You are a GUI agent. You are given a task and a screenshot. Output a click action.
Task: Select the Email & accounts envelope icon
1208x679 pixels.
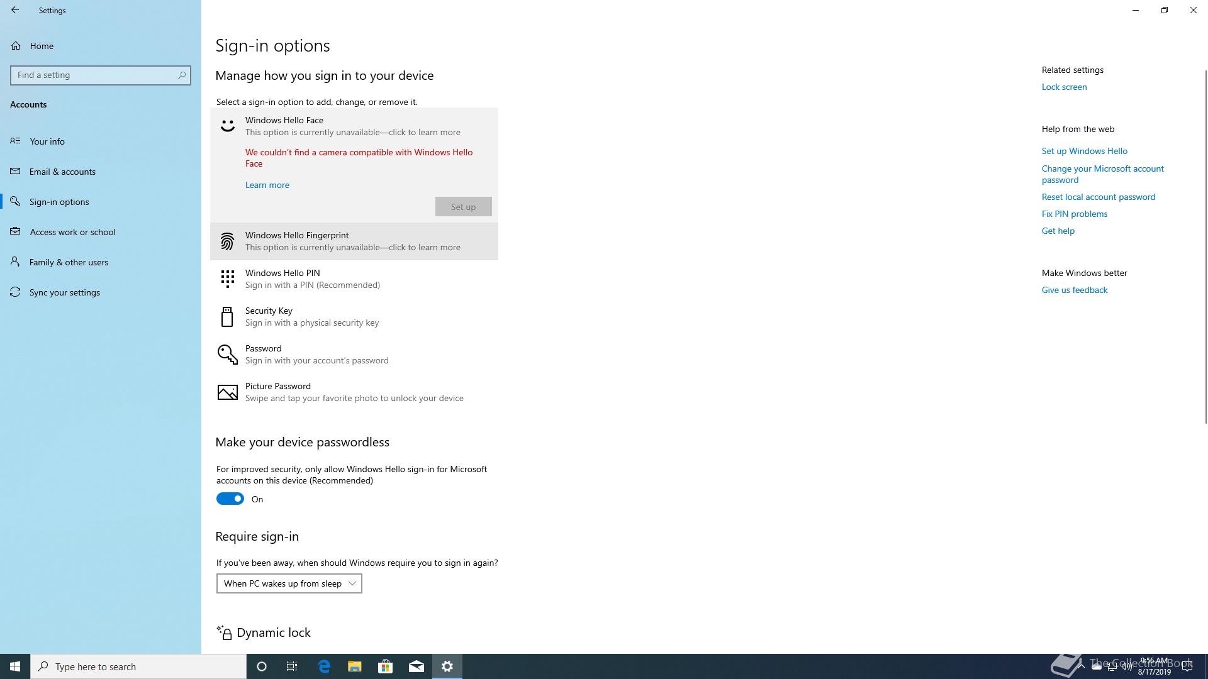[15, 171]
